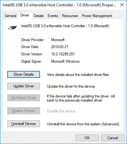Screen dimensions: 127x144
Task: Switch to Power Management tab
Action: (97, 16)
